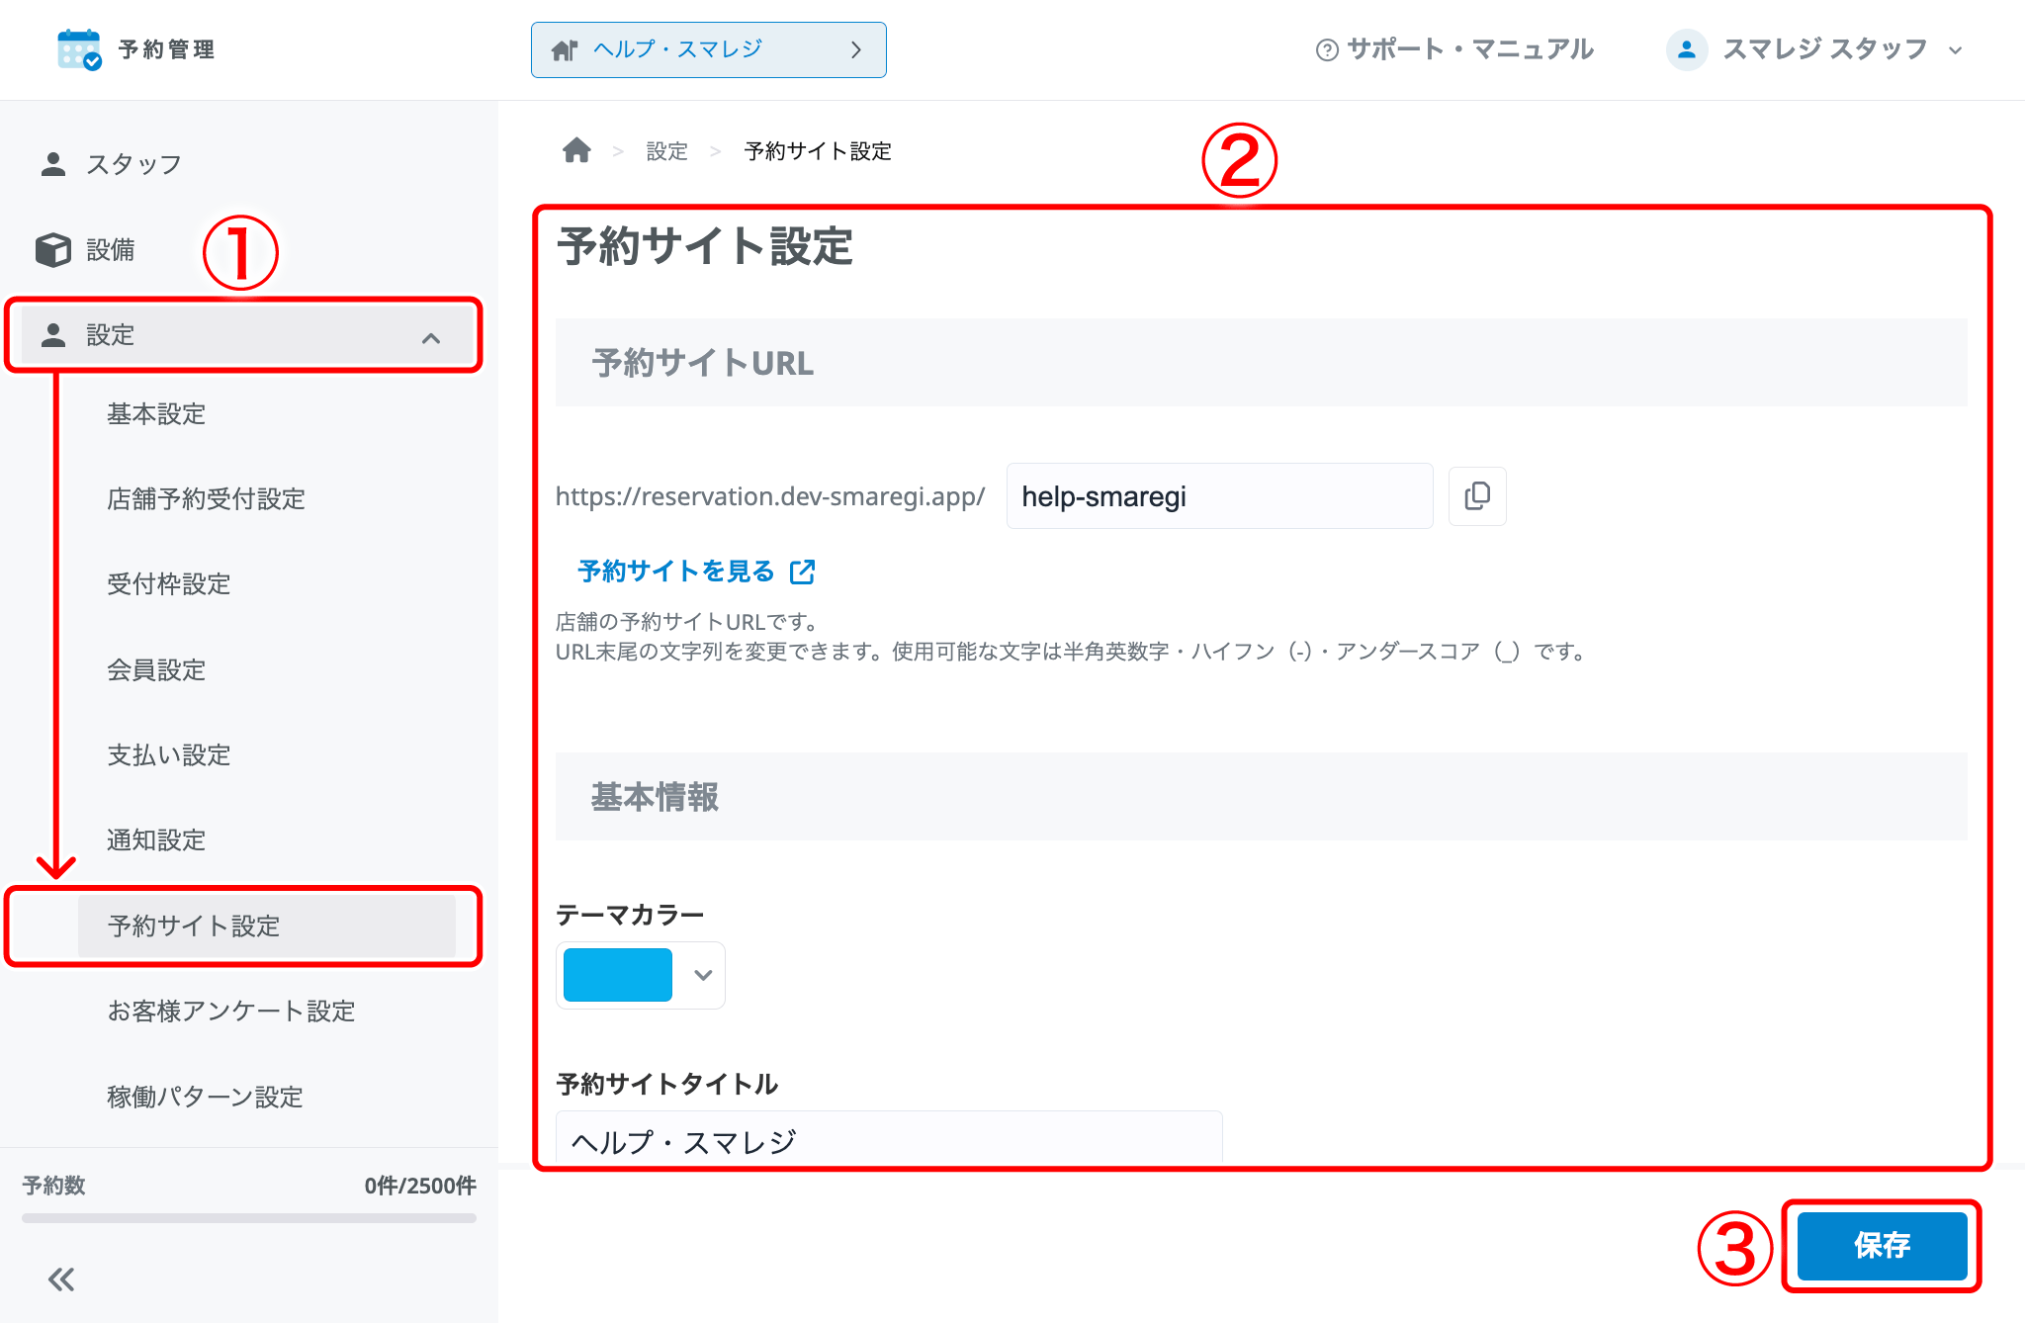Open 基本設定 in the settings submenu
2025x1323 pixels.
coord(156,413)
